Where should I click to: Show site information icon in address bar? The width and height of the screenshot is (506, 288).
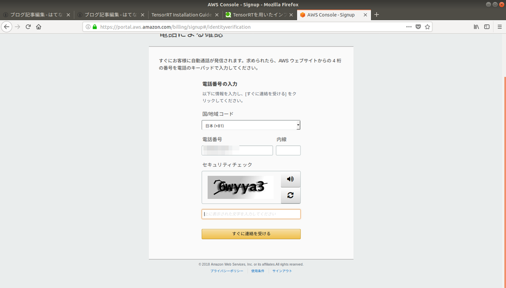coord(88,27)
